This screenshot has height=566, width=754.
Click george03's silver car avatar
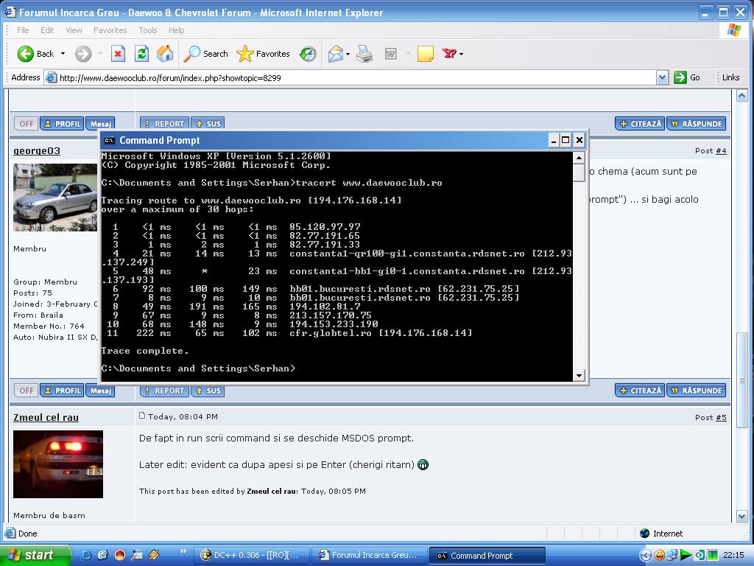coord(55,198)
